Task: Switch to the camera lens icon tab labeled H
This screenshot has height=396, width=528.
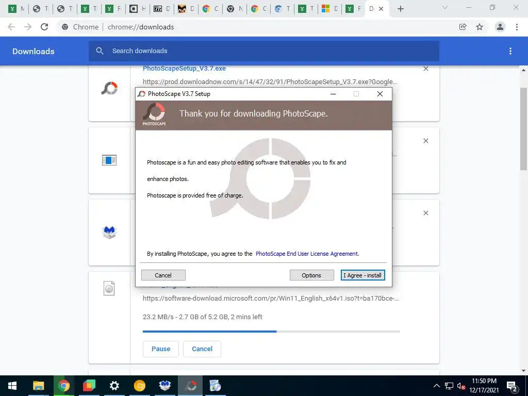Action: point(138,9)
